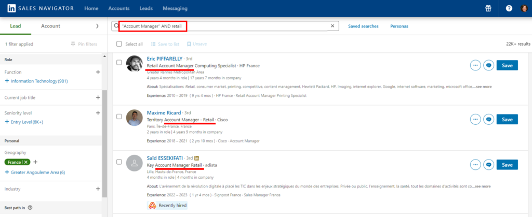Expand the Function filter

(98, 72)
